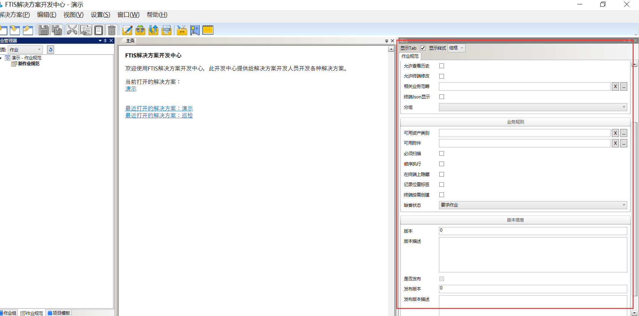Screen dimensions: 639x316
Task: Click the scissors cut icon
Action: coord(72,30)
